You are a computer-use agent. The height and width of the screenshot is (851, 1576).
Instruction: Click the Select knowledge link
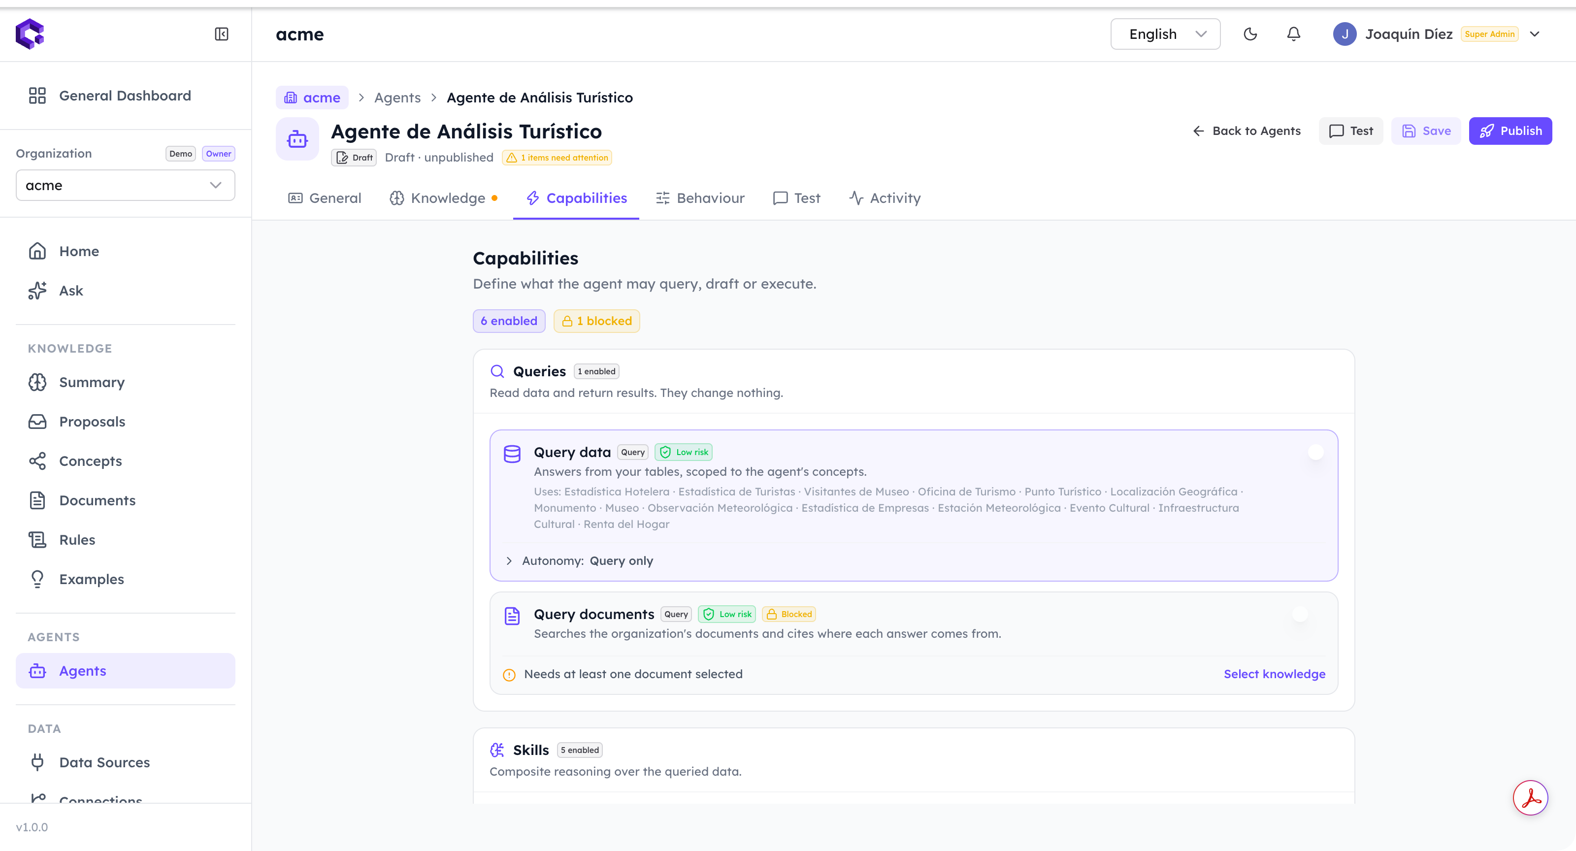[x=1275, y=674]
